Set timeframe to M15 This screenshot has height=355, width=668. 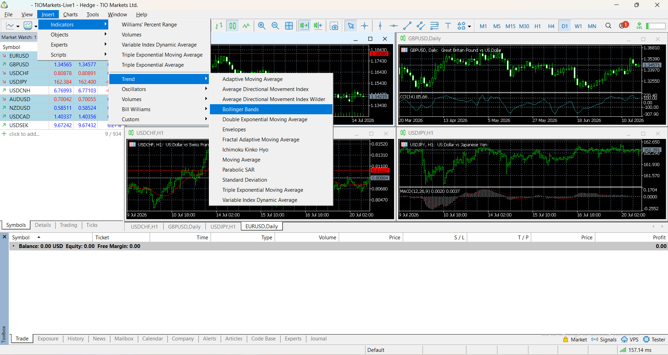tap(510, 26)
